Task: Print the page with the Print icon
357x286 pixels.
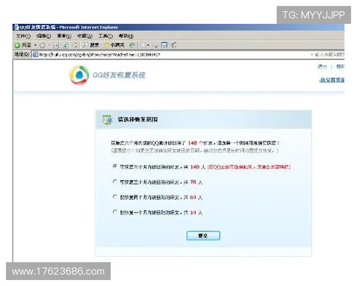Action: 155,45
